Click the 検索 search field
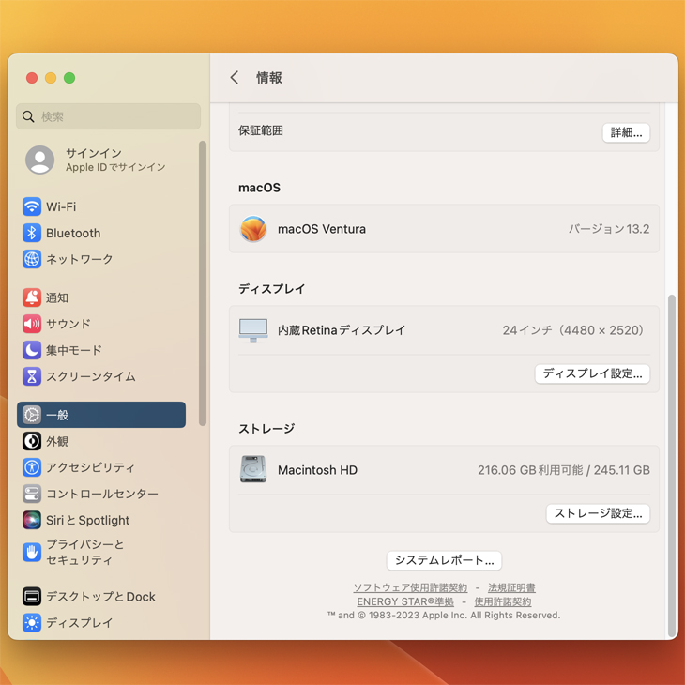 click(109, 116)
